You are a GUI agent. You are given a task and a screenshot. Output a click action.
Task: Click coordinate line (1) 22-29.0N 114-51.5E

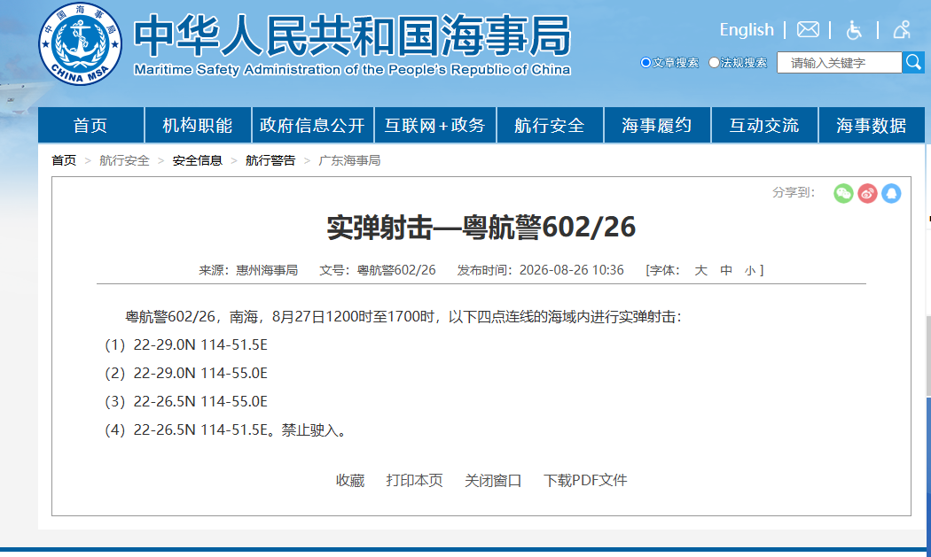click(186, 344)
